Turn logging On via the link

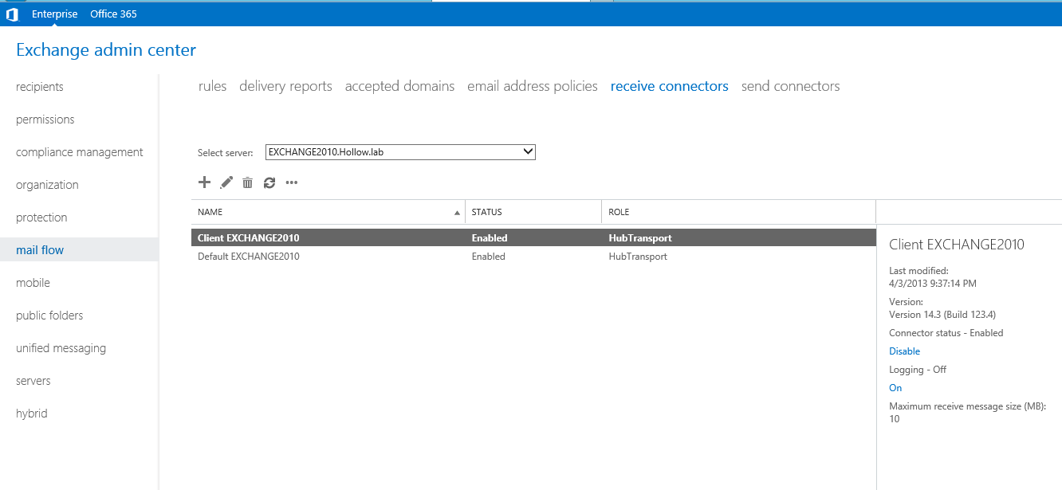click(895, 388)
